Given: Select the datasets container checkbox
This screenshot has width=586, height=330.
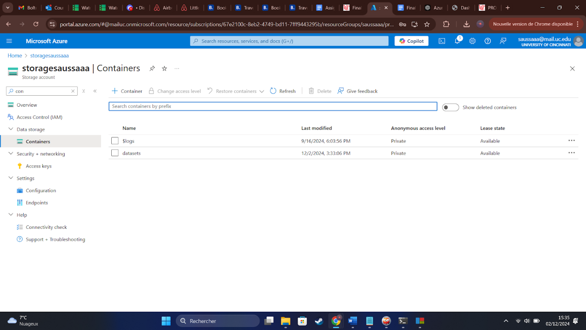Looking at the screenshot, I should [115, 153].
